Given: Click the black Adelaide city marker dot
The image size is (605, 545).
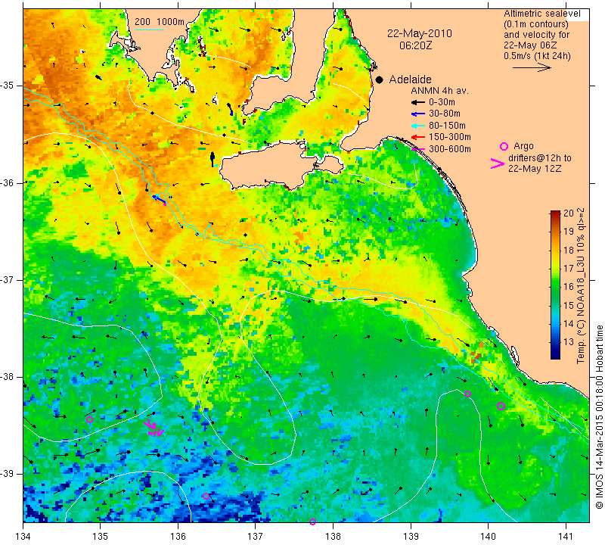Looking at the screenshot, I should point(380,80).
